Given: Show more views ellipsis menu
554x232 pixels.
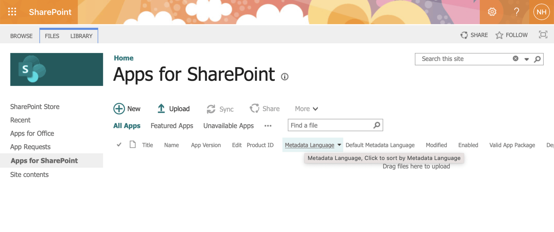Looking at the screenshot, I should 268,126.
